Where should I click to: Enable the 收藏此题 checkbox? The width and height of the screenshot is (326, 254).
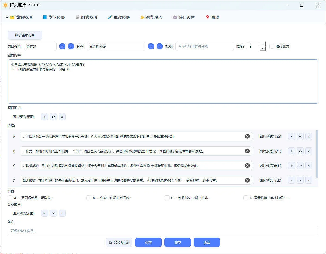272,46
